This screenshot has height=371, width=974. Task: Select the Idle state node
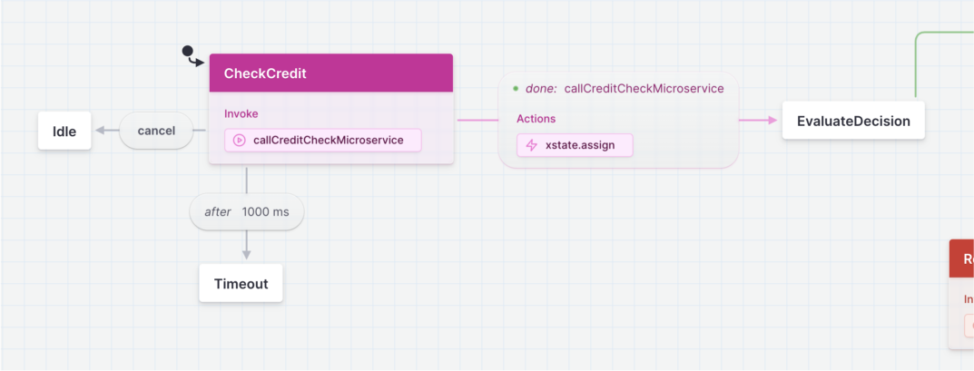point(64,132)
